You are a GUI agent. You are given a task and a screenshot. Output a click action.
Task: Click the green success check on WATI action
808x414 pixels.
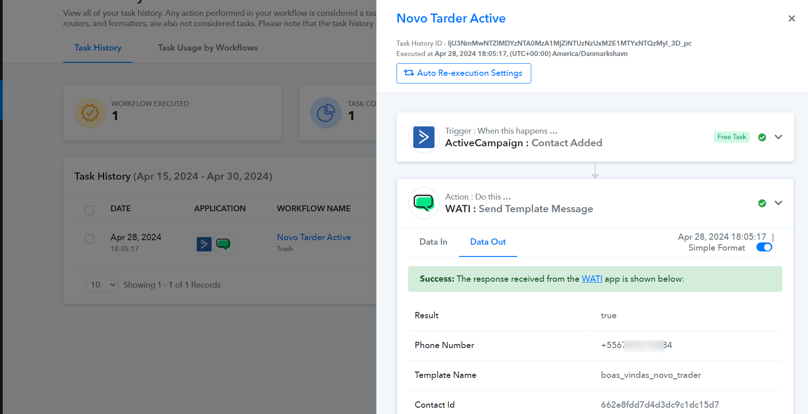click(x=762, y=203)
